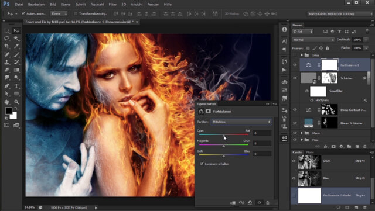
Task: Open the Datei menu
Action: (x=19, y=4)
